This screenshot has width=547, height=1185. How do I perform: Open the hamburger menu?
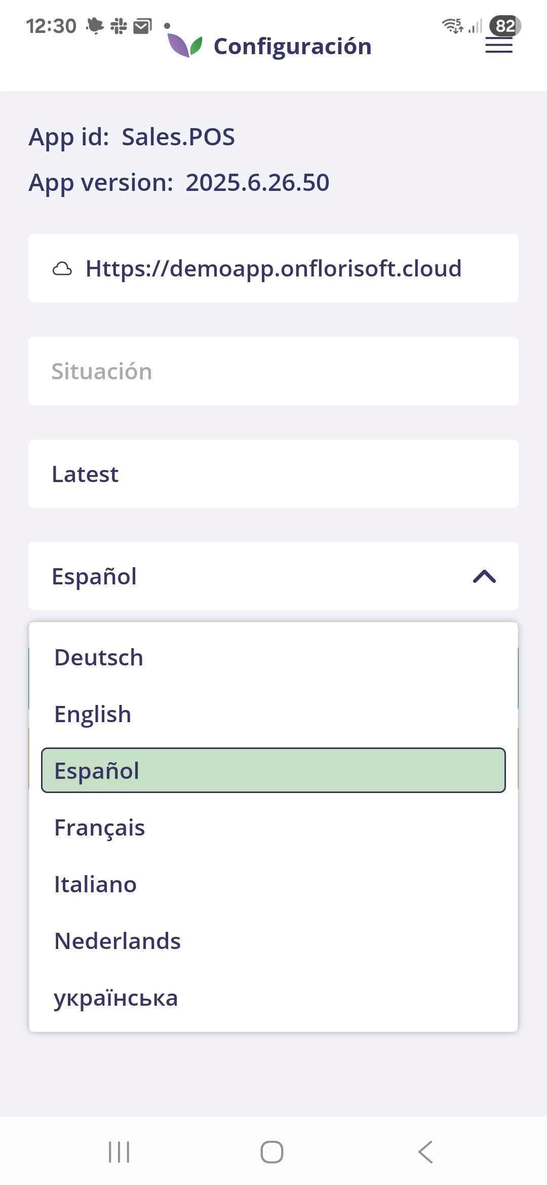click(499, 45)
